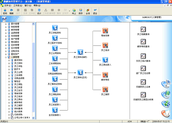Select 员工培训 in the navigation tree
Screen dimensions: 172x123
coord(18,96)
